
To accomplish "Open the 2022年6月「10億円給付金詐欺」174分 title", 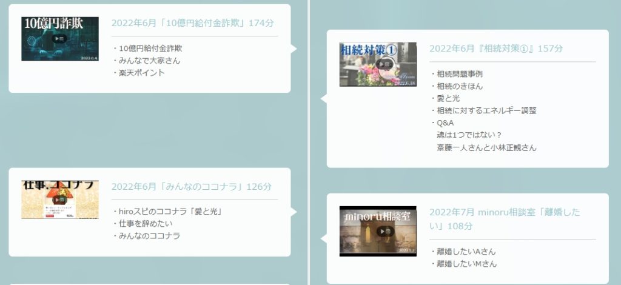I will pos(193,23).
